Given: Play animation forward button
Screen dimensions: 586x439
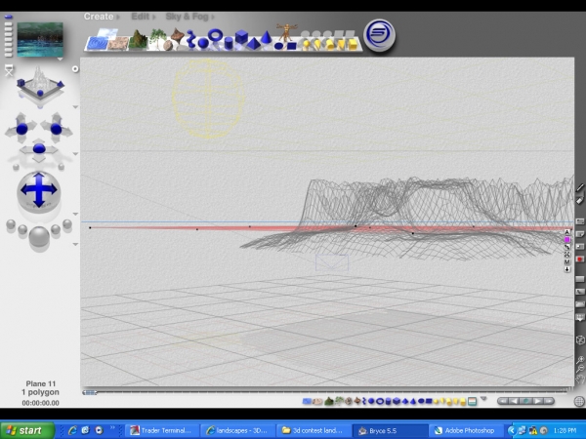Looking at the screenshot, I should coord(538,401).
